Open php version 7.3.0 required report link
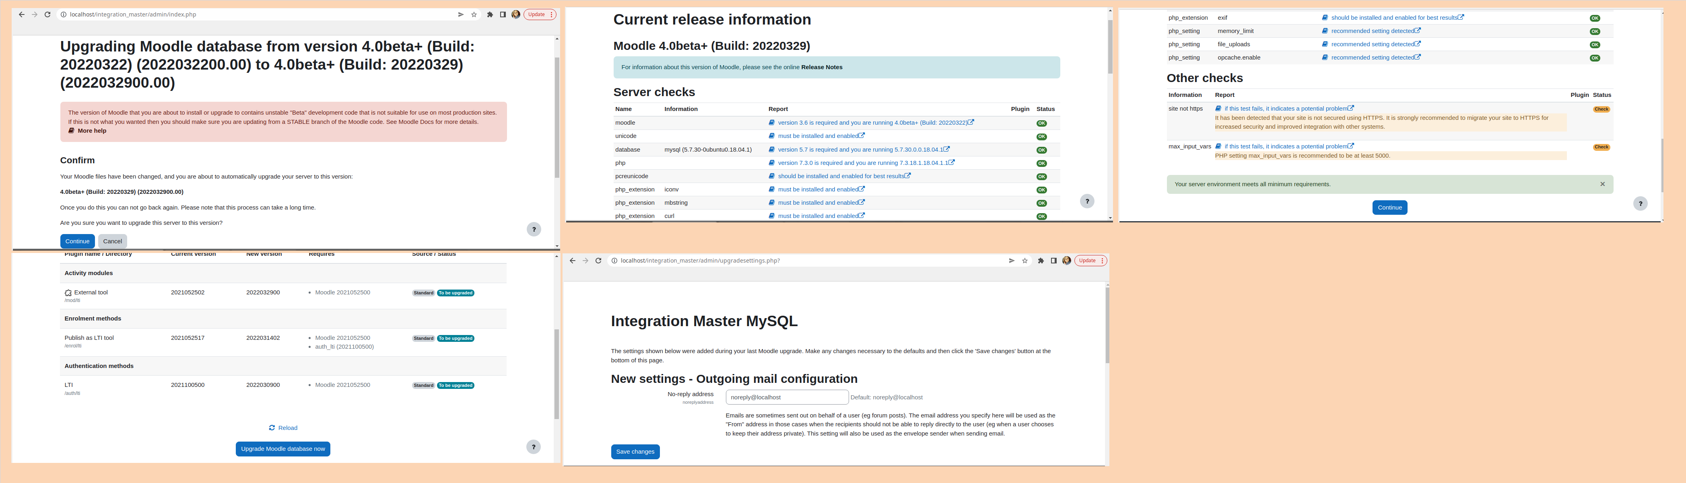1686x483 pixels. (x=862, y=163)
